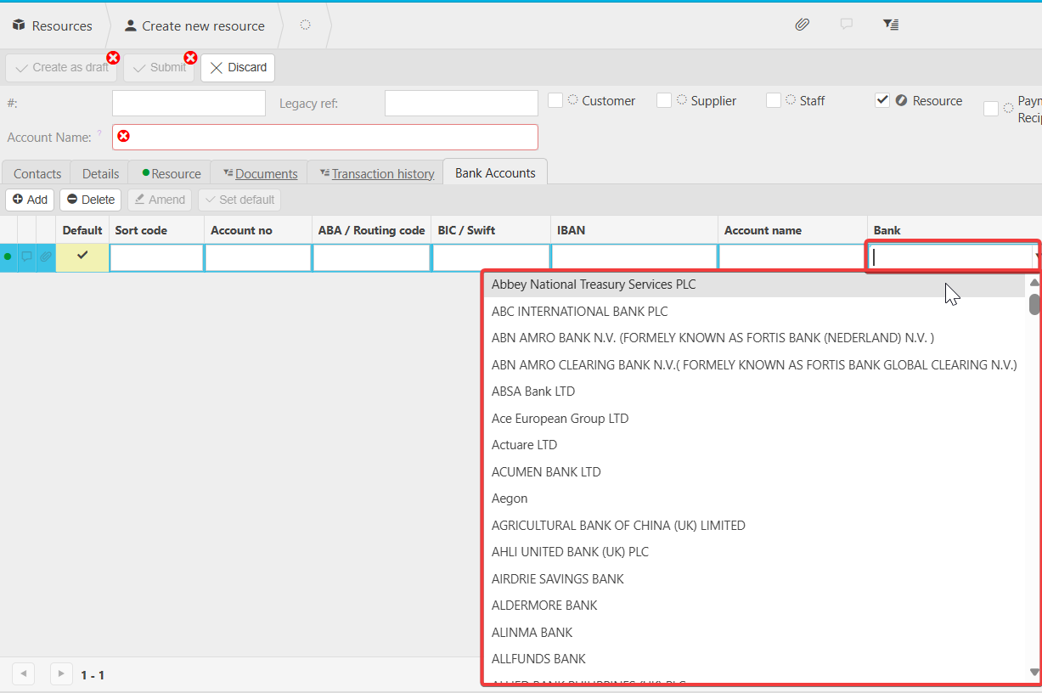Select the Bank Accounts tab
This screenshot has height=693, width=1042.
pos(495,172)
